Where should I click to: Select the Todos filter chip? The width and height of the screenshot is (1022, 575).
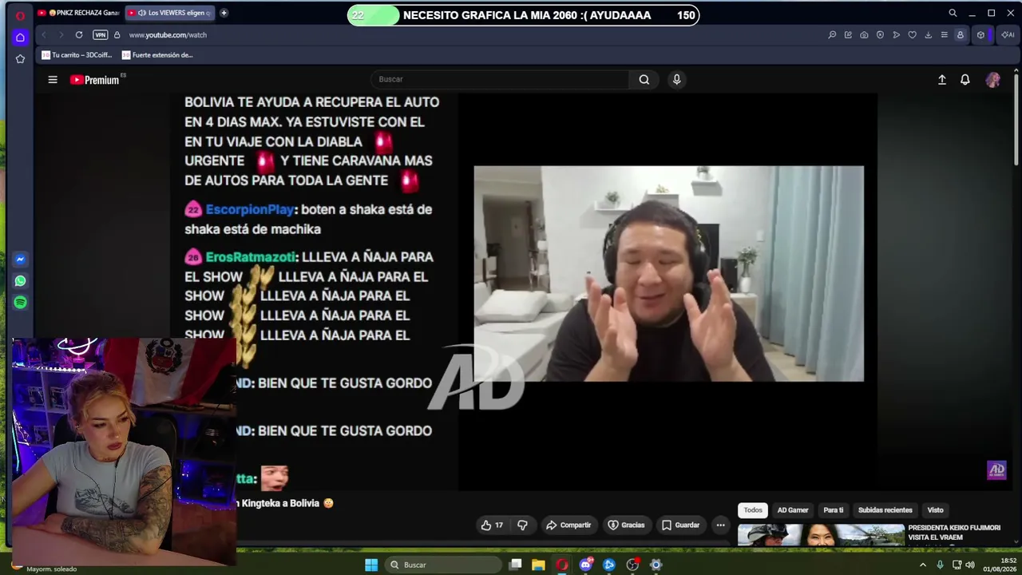point(753,510)
